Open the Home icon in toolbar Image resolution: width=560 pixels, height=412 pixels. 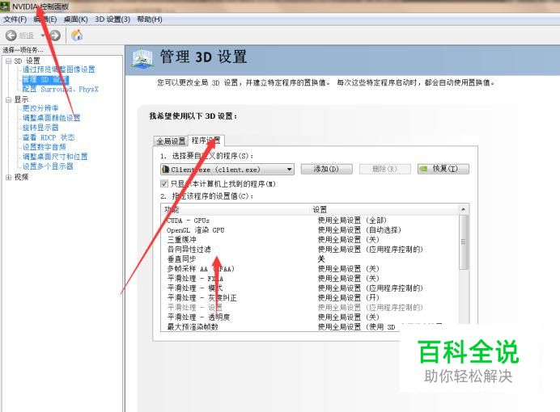(x=77, y=35)
